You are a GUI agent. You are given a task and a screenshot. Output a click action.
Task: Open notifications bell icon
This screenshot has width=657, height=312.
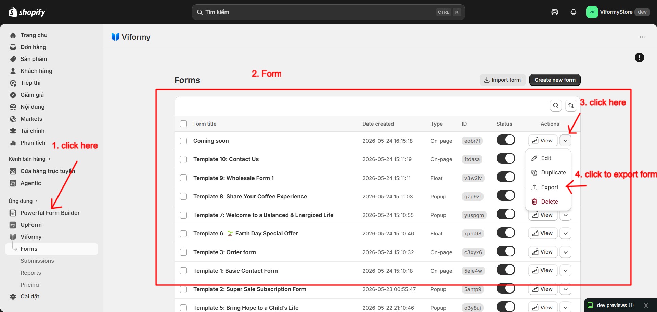574,12
